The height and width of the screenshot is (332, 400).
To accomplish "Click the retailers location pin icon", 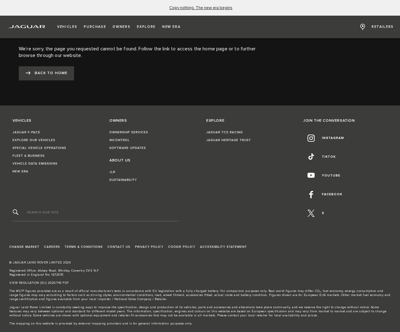I will click(362, 27).
